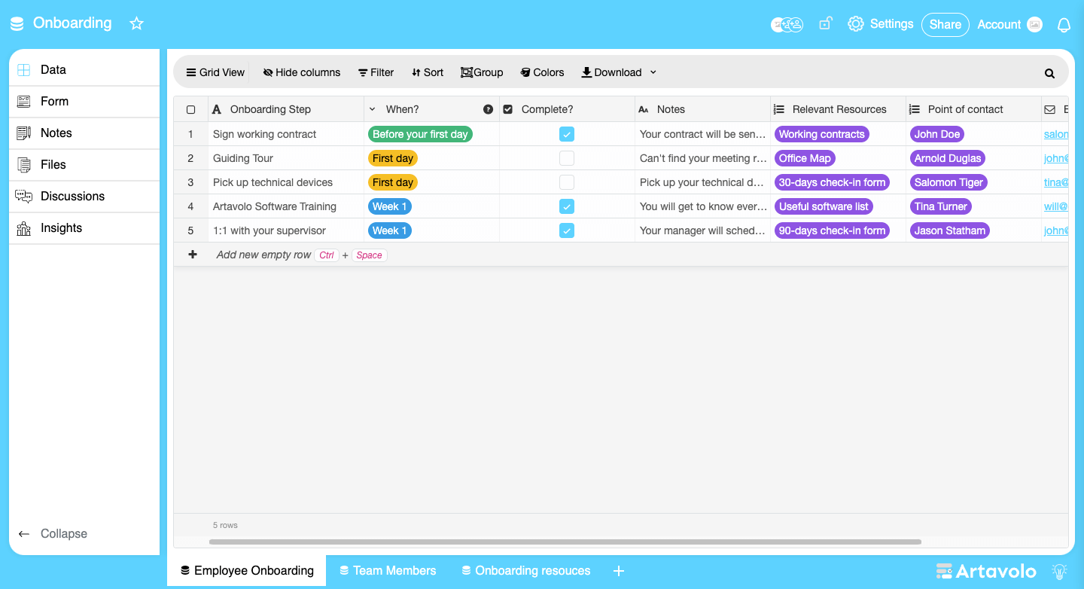Viewport: 1084px width, 589px height.
Task: Check the Complete checkbox for Guiding Tour
Action: (567, 157)
